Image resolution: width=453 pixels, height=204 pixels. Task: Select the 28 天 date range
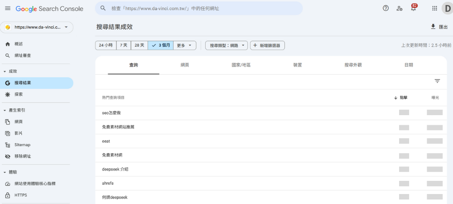pyautogui.click(x=139, y=45)
